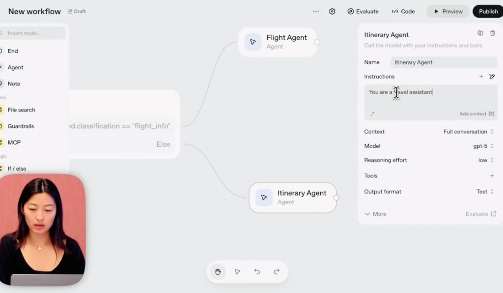Click the Preview button

coord(447,11)
